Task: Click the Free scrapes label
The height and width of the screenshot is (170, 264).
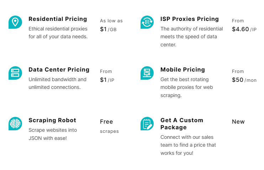Action: (x=109, y=126)
